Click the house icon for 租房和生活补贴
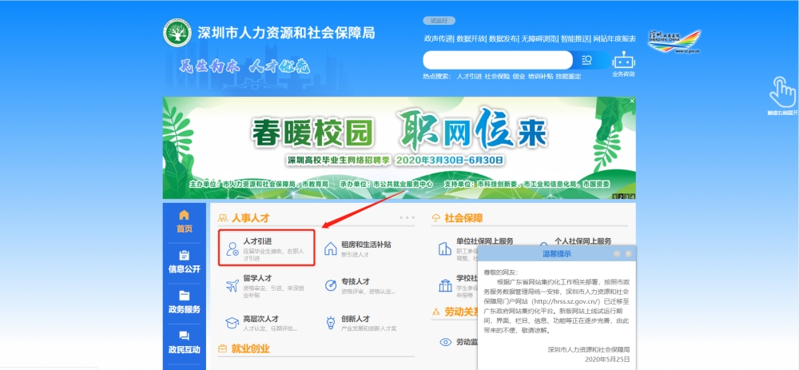 331,249
